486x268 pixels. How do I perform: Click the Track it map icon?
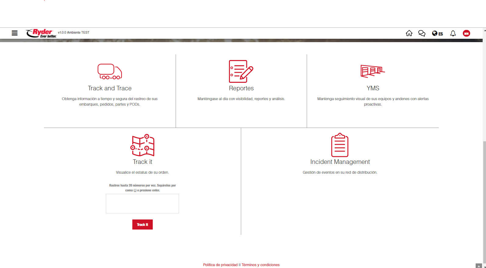[x=142, y=145]
